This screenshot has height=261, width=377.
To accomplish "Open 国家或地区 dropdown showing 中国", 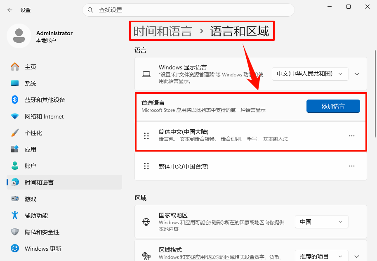I will click(321, 222).
